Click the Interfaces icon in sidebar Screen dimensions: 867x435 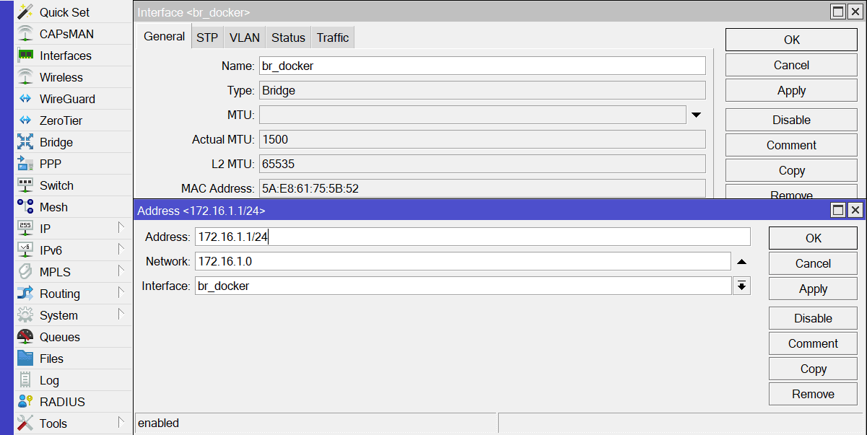(x=25, y=56)
